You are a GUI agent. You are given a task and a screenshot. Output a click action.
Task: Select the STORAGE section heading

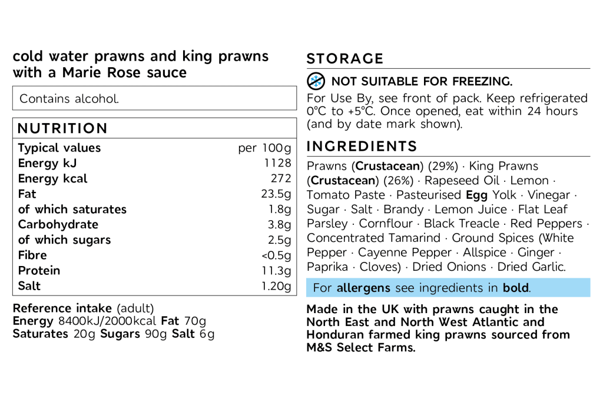(345, 59)
